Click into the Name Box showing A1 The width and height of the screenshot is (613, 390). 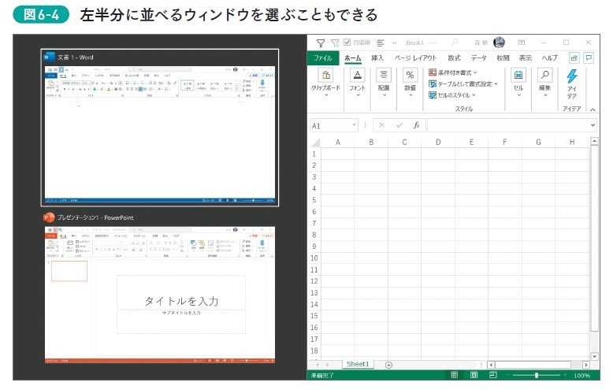[x=331, y=126]
